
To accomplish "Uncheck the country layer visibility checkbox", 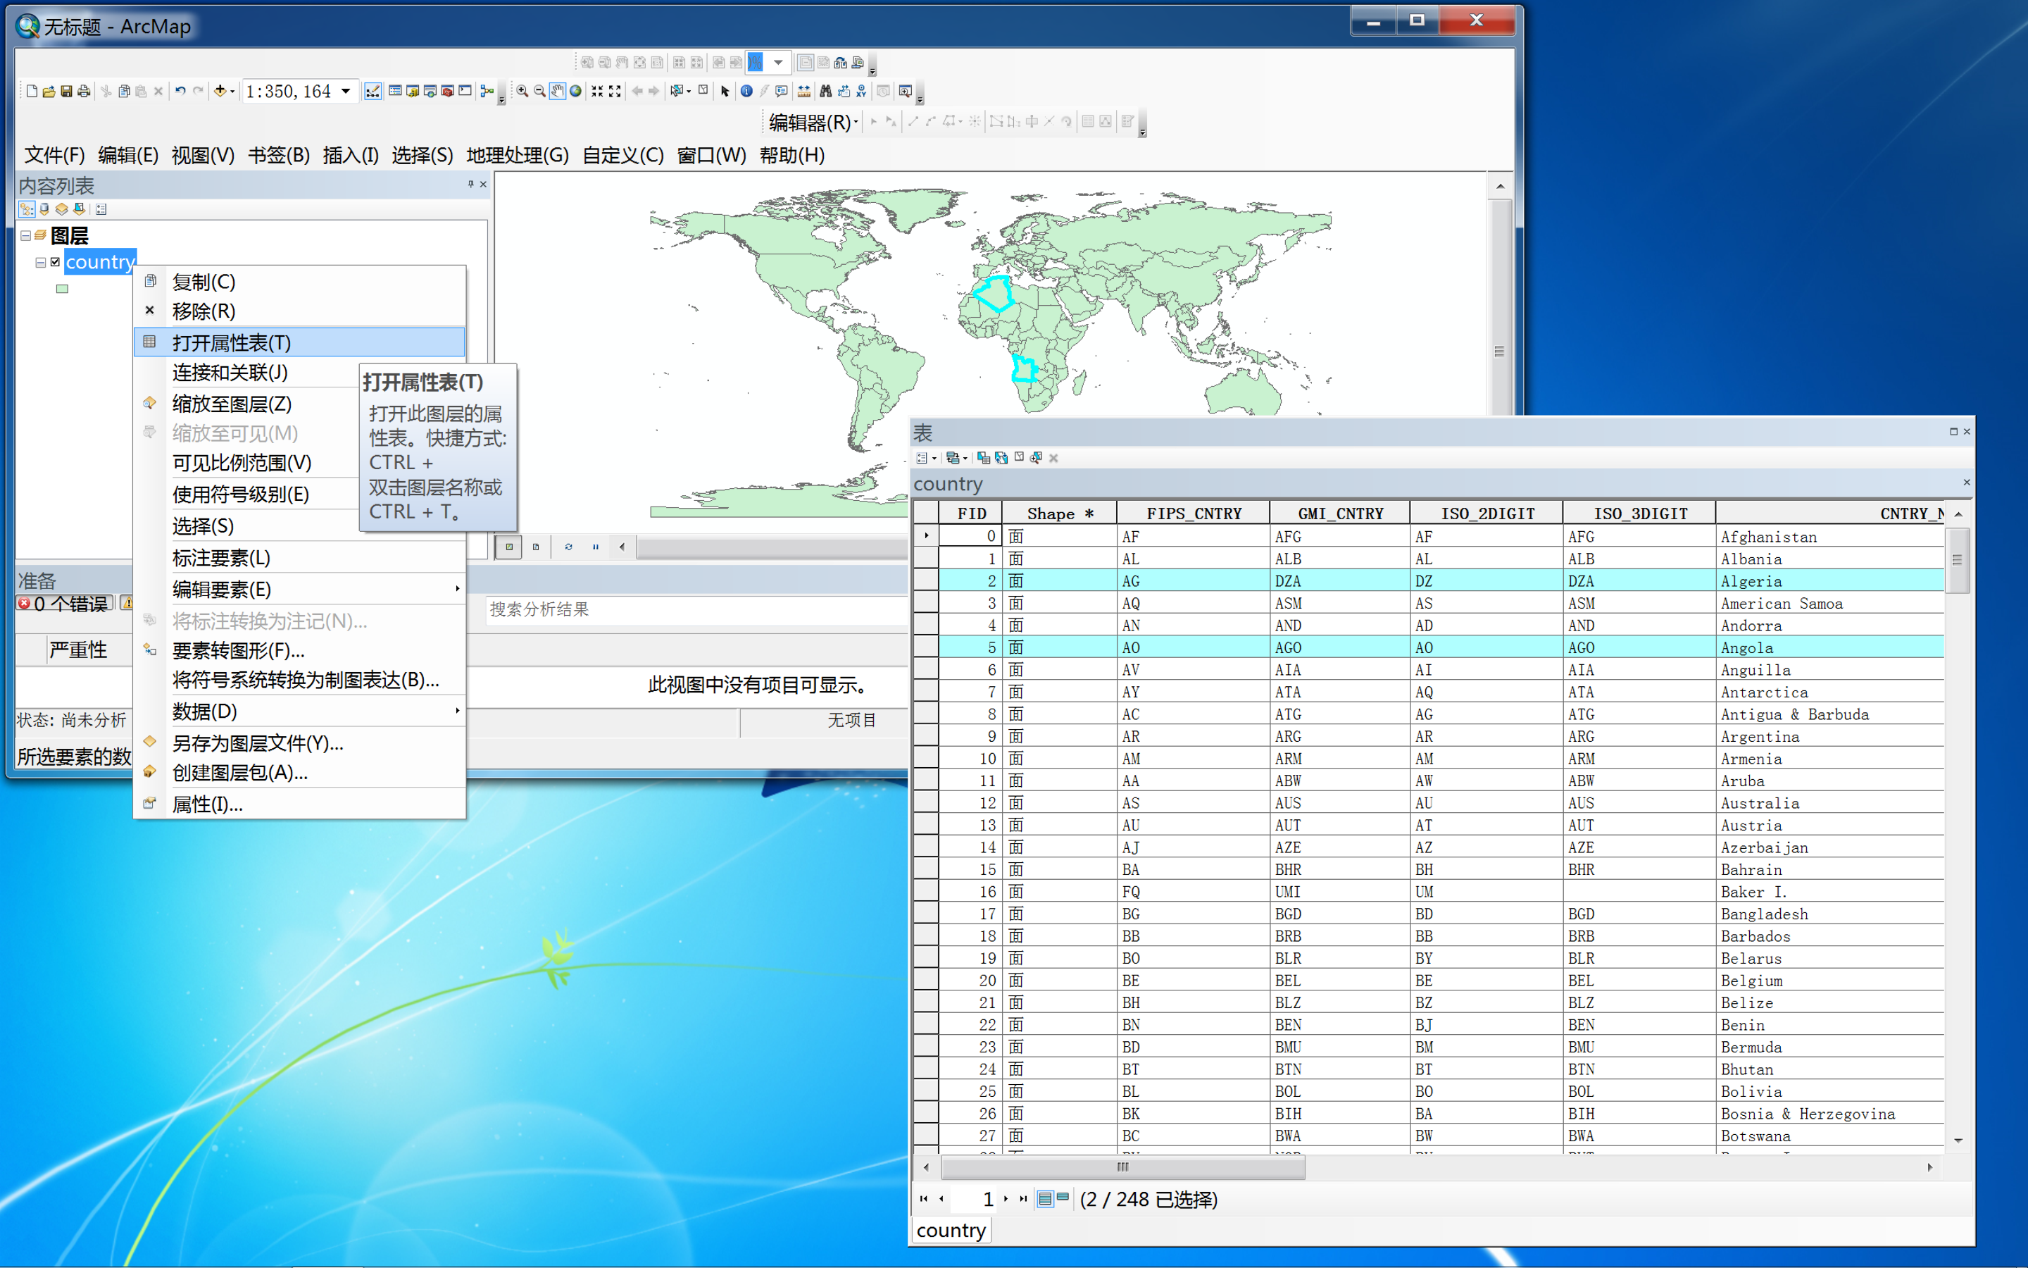I will tap(56, 261).
